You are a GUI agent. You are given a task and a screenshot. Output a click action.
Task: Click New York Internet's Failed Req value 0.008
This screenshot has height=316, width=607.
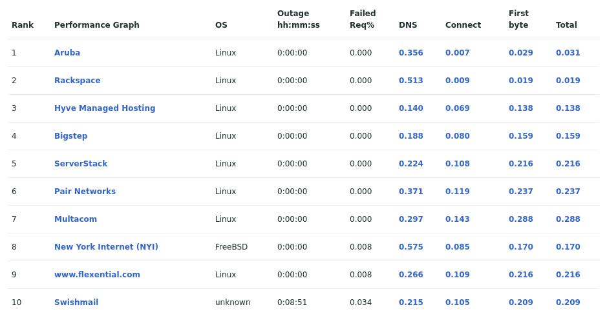[x=361, y=247]
